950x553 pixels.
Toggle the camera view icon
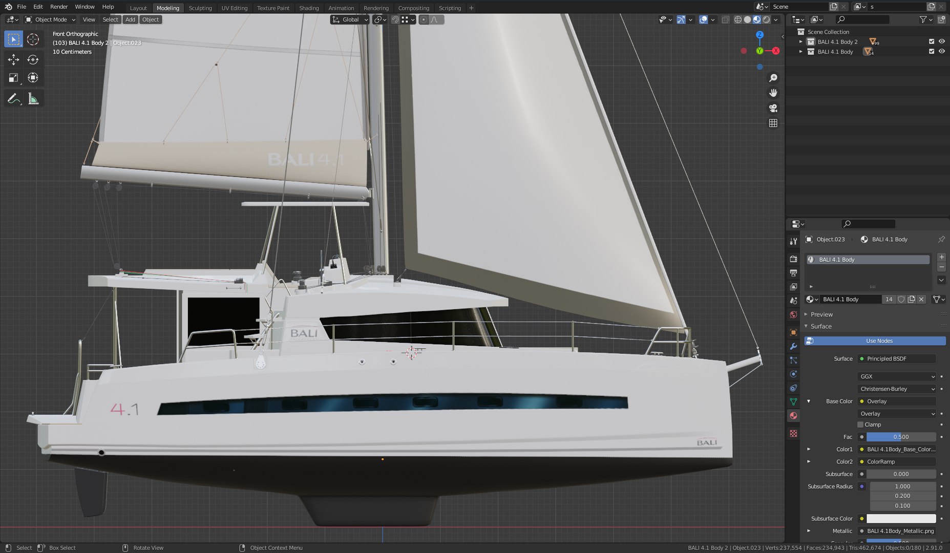coord(773,108)
